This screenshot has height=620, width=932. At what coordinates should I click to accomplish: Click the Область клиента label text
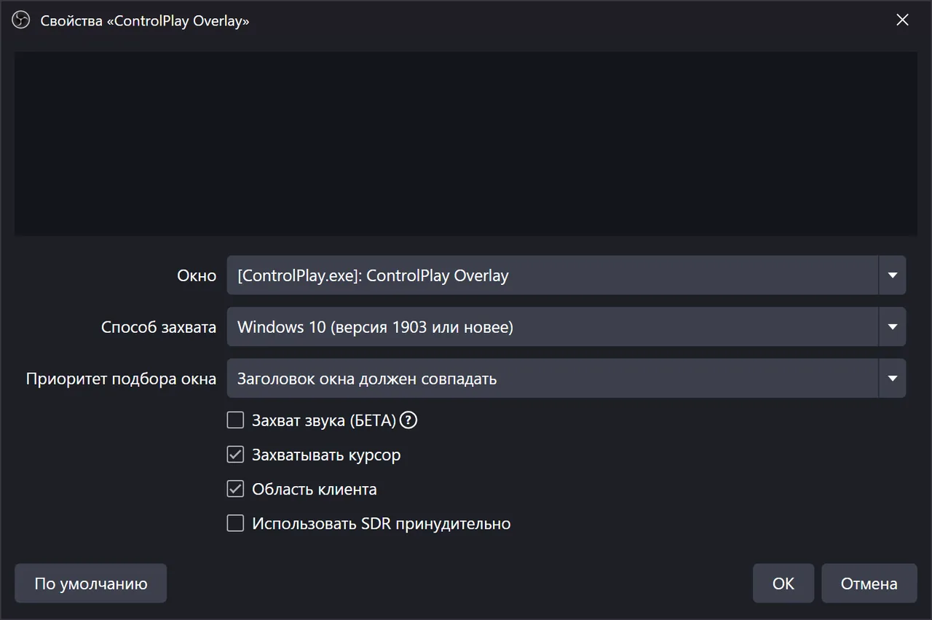[315, 490]
